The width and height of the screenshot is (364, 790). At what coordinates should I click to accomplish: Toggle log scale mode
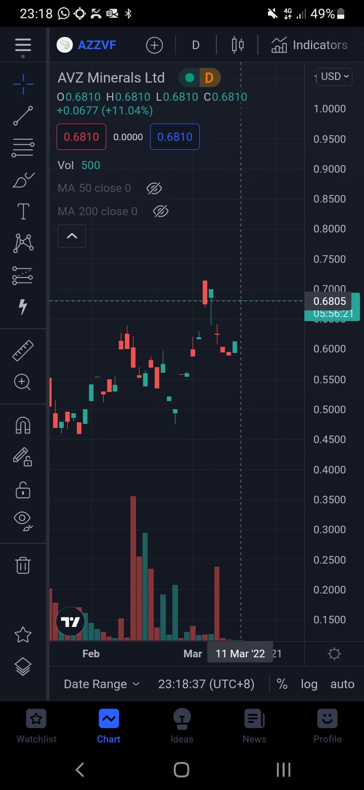[x=309, y=684]
